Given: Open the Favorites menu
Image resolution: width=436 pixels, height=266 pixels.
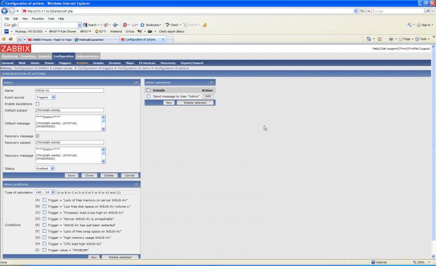Looking at the screenshot, I should 38,19.
